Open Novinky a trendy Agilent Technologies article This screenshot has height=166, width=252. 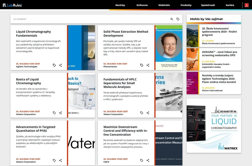(219, 79)
